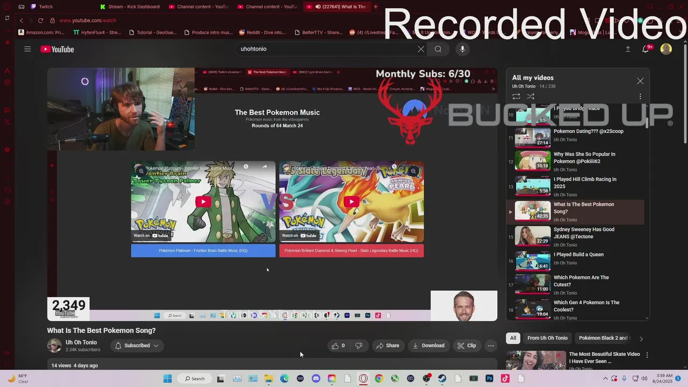Open the YouTube notifications bell
Viewport: 688px width, 387px height.
(646, 49)
